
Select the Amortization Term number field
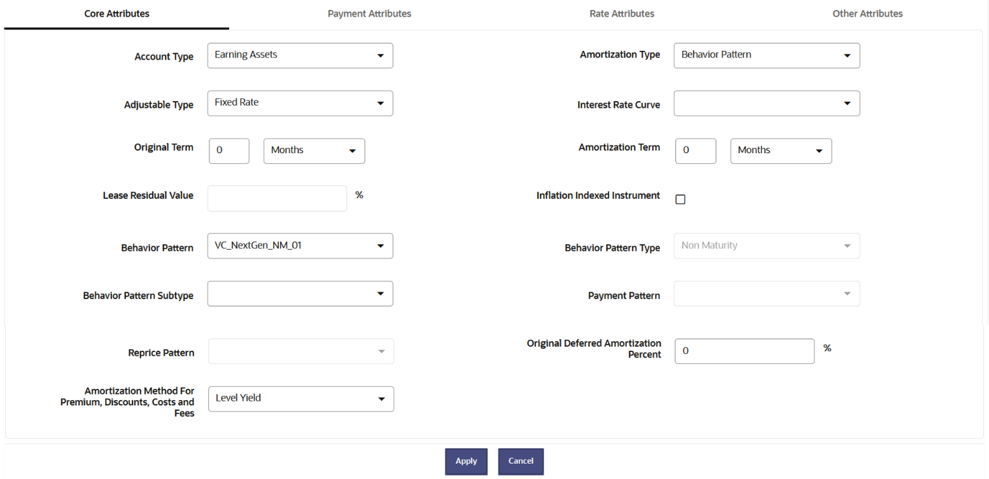pos(695,151)
